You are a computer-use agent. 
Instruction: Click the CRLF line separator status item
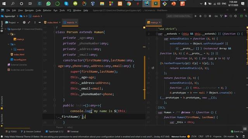pos(201,136)
